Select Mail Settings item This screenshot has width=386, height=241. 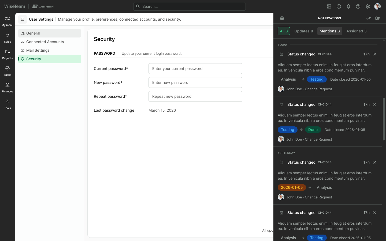tap(50, 50)
